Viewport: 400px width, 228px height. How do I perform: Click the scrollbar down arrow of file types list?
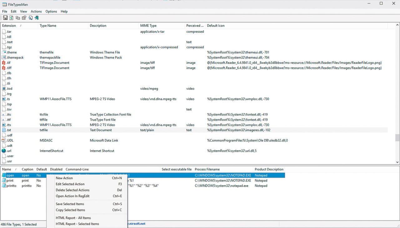point(397,162)
